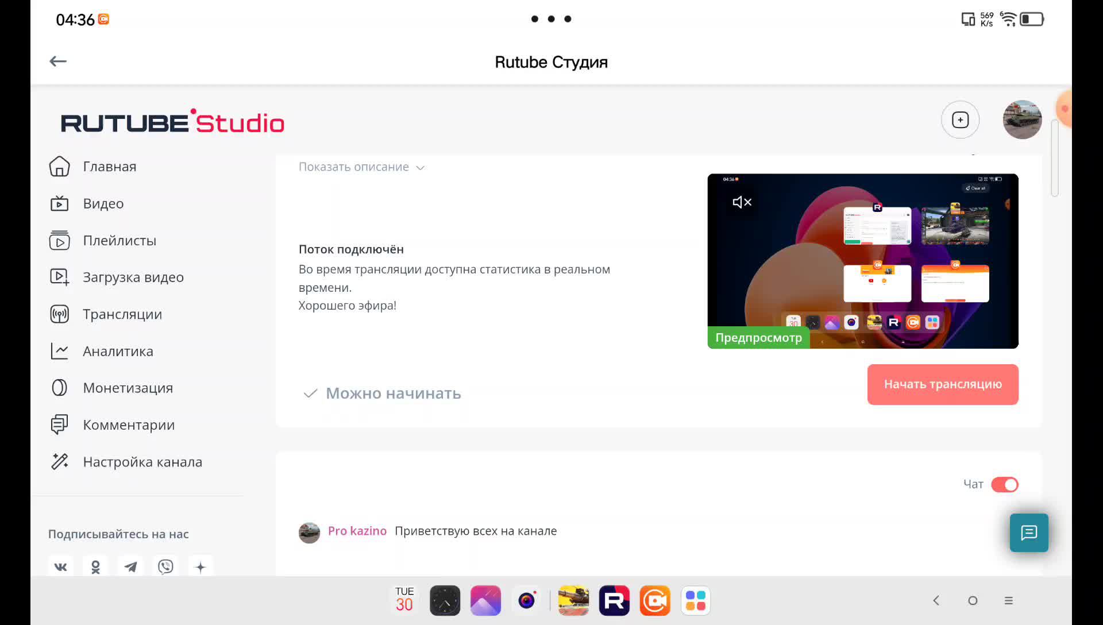This screenshot has height=625, width=1103.
Task: Open the user profile avatar
Action: (1022, 120)
